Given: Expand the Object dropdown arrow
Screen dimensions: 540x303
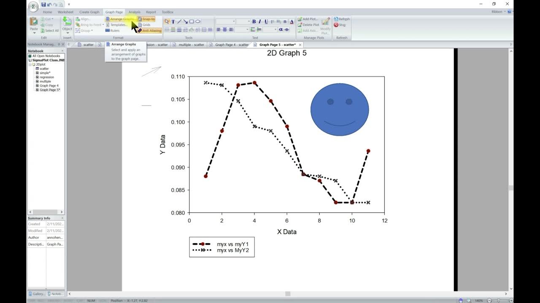Looking at the screenshot, I should click(67, 33).
